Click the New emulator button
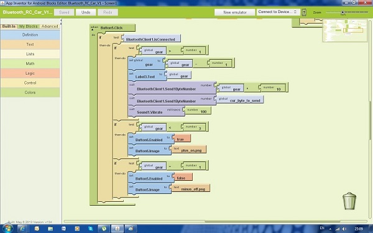 pos(234,12)
